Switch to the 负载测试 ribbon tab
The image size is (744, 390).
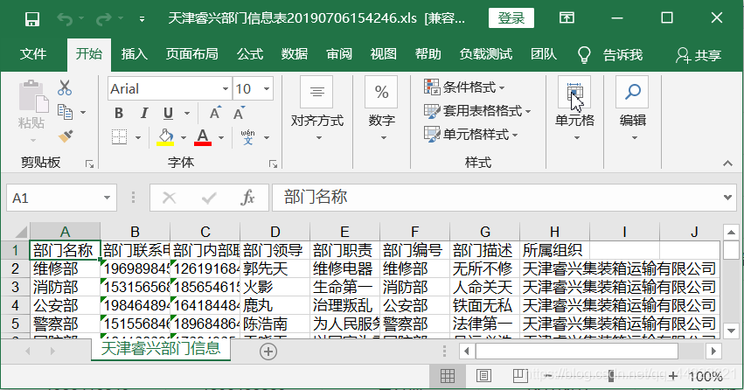486,54
